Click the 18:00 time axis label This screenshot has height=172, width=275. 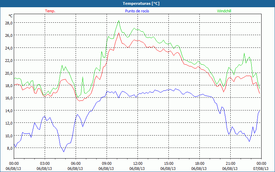coord(200,164)
